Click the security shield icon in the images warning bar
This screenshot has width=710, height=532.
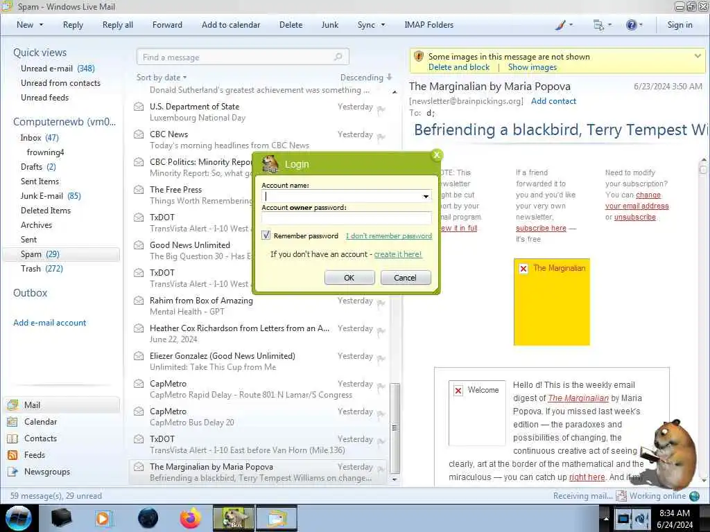pos(419,57)
